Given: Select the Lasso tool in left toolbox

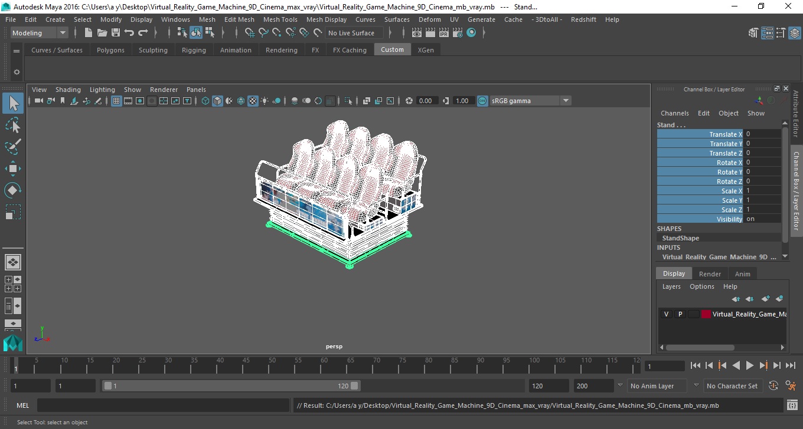Looking at the screenshot, I should pos(13,125).
